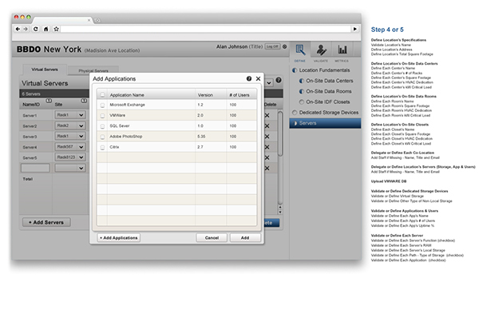
Task: Delete Server2 with its X icon
Action: click(267, 126)
